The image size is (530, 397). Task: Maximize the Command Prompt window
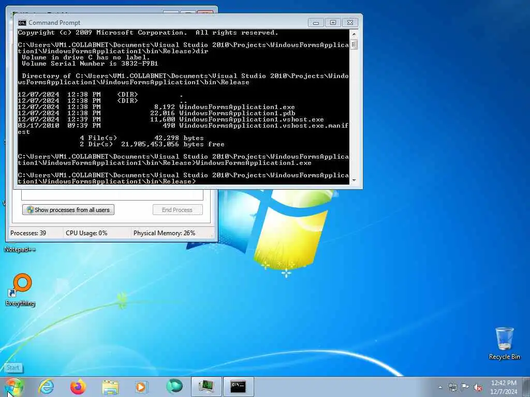click(x=333, y=23)
